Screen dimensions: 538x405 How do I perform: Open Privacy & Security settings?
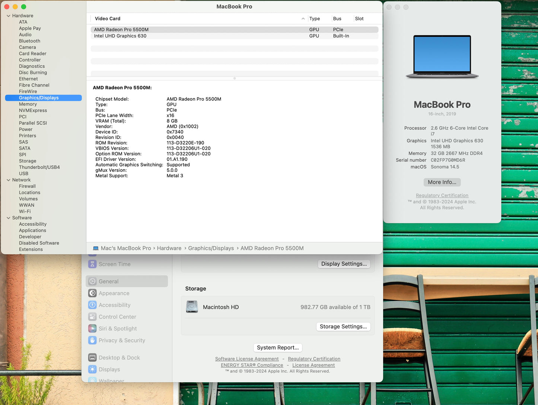122,340
